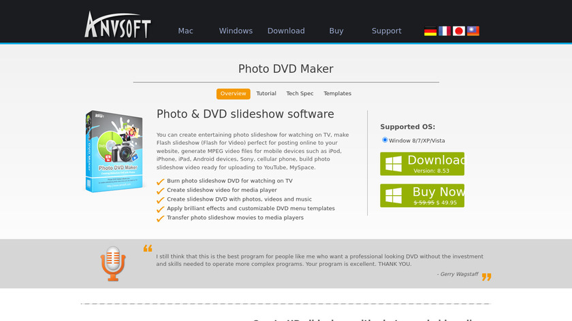The height and width of the screenshot is (321, 572).
Task: Click 'Create slideshow DVD with photos, videos and music'
Action: click(x=239, y=199)
